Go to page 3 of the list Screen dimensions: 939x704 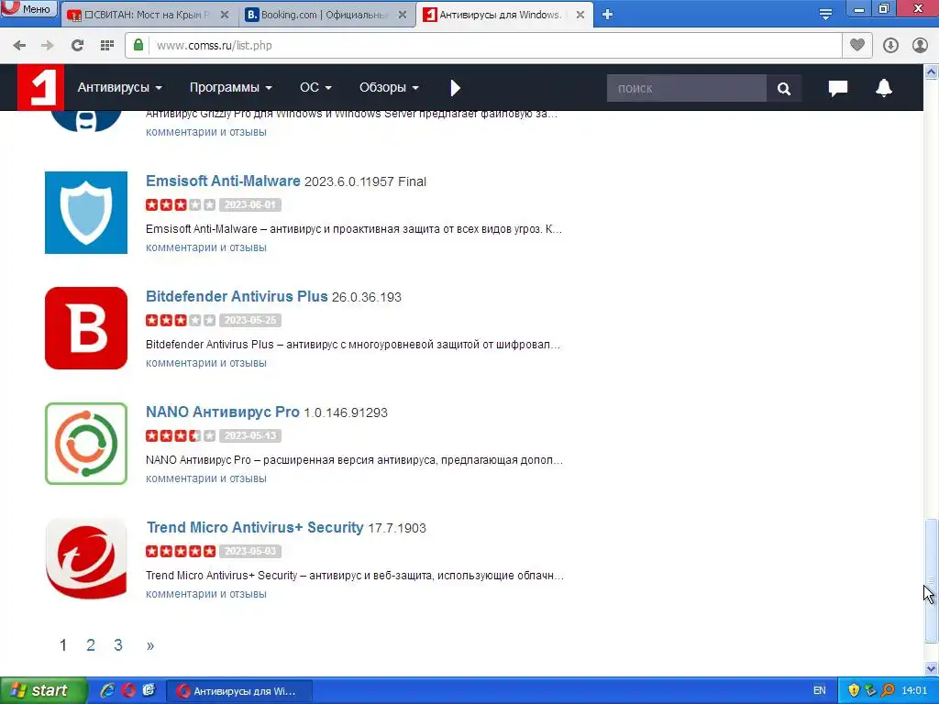pos(118,645)
